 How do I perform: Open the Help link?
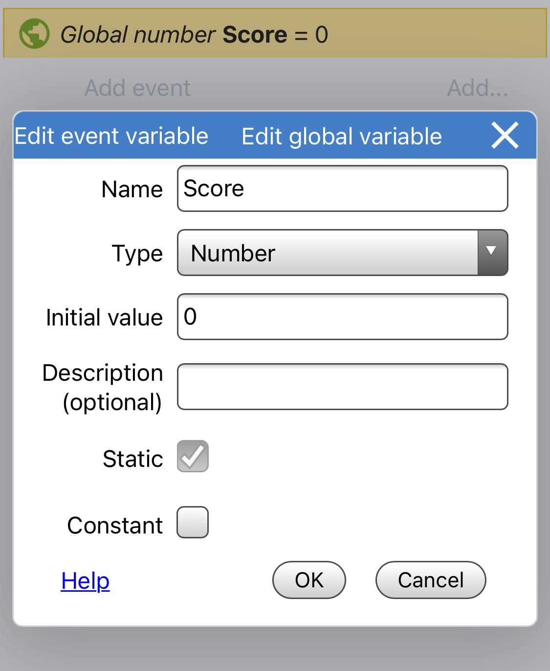point(85,581)
